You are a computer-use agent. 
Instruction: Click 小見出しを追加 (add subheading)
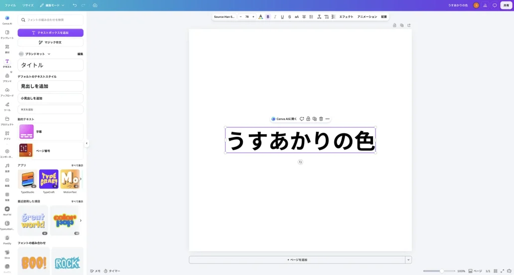[51, 98]
